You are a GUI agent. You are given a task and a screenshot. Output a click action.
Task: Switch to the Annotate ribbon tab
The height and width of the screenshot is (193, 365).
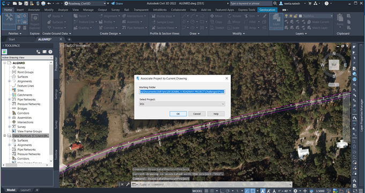click(34, 10)
